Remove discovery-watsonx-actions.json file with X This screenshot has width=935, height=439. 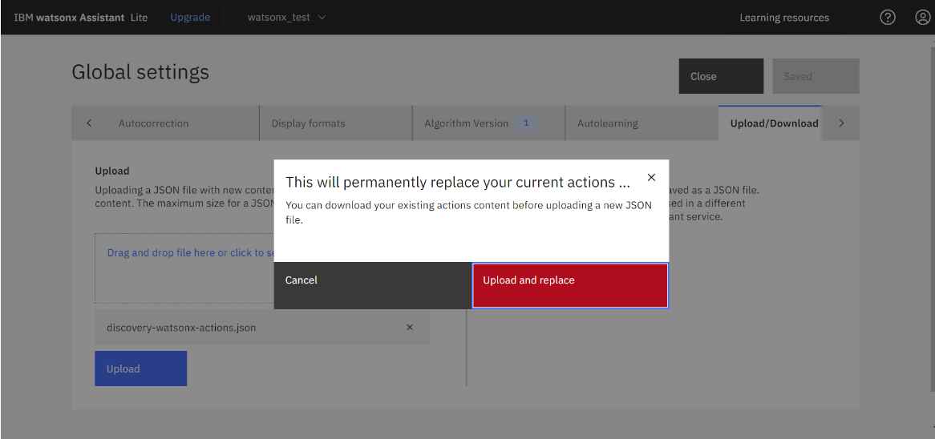point(410,327)
